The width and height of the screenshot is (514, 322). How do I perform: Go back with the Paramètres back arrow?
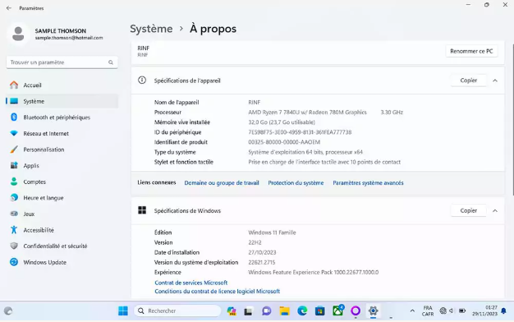click(9, 8)
